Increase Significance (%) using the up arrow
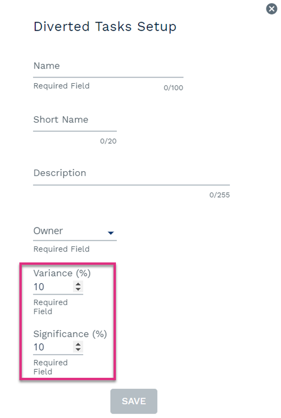This screenshot has height=418, width=281. pos(78,344)
